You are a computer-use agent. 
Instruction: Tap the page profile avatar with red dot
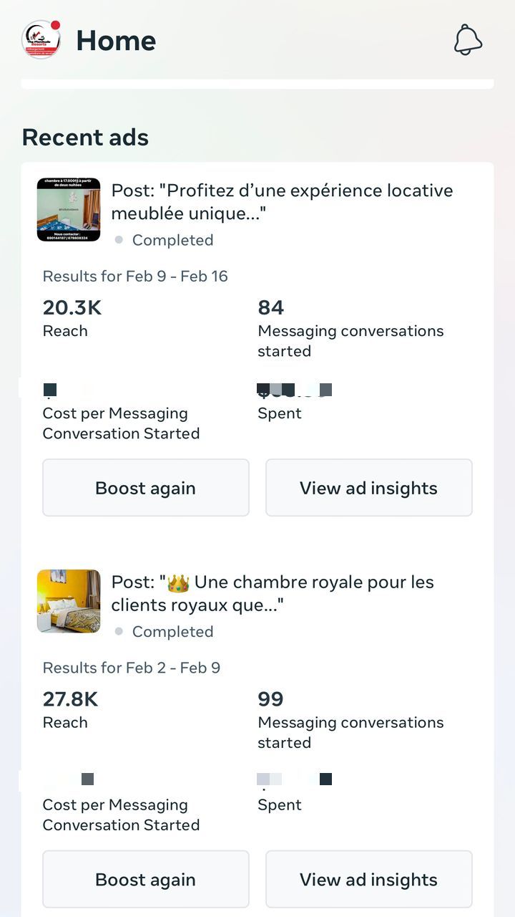coord(41,40)
